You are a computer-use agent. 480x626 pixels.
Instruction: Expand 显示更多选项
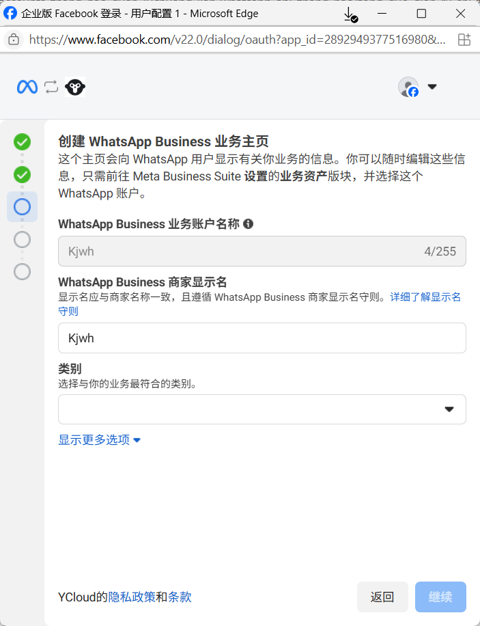(x=100, y=440)
